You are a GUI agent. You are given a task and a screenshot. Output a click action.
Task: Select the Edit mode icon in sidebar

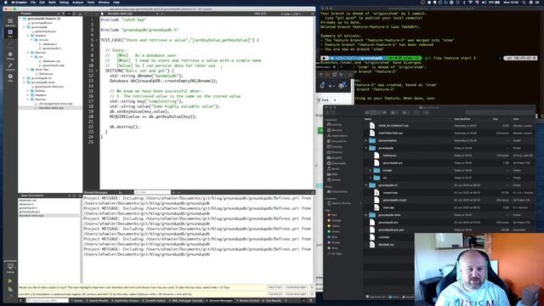click(10, 33)
